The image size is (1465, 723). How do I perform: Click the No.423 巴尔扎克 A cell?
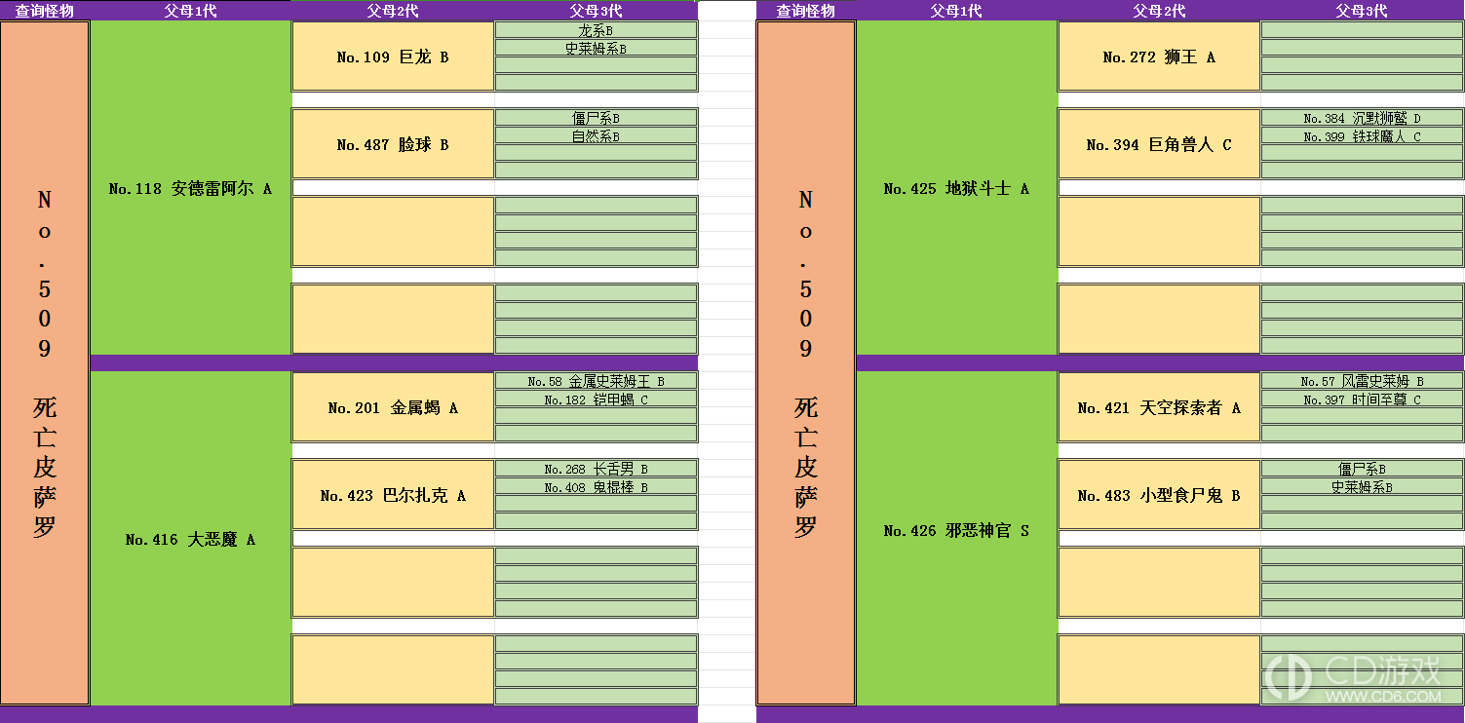coord(393,495)
